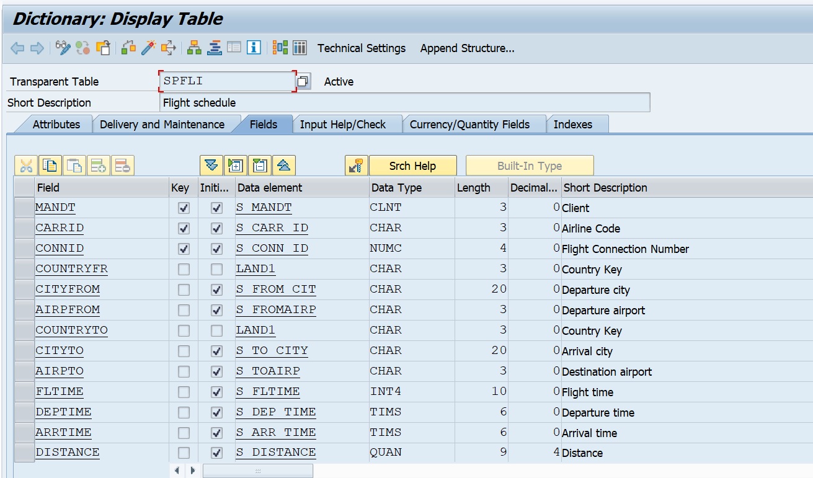The height and width of the screenshot is (478, 813).
Task: Open Technical Settings
Action: tap(362, 48)
